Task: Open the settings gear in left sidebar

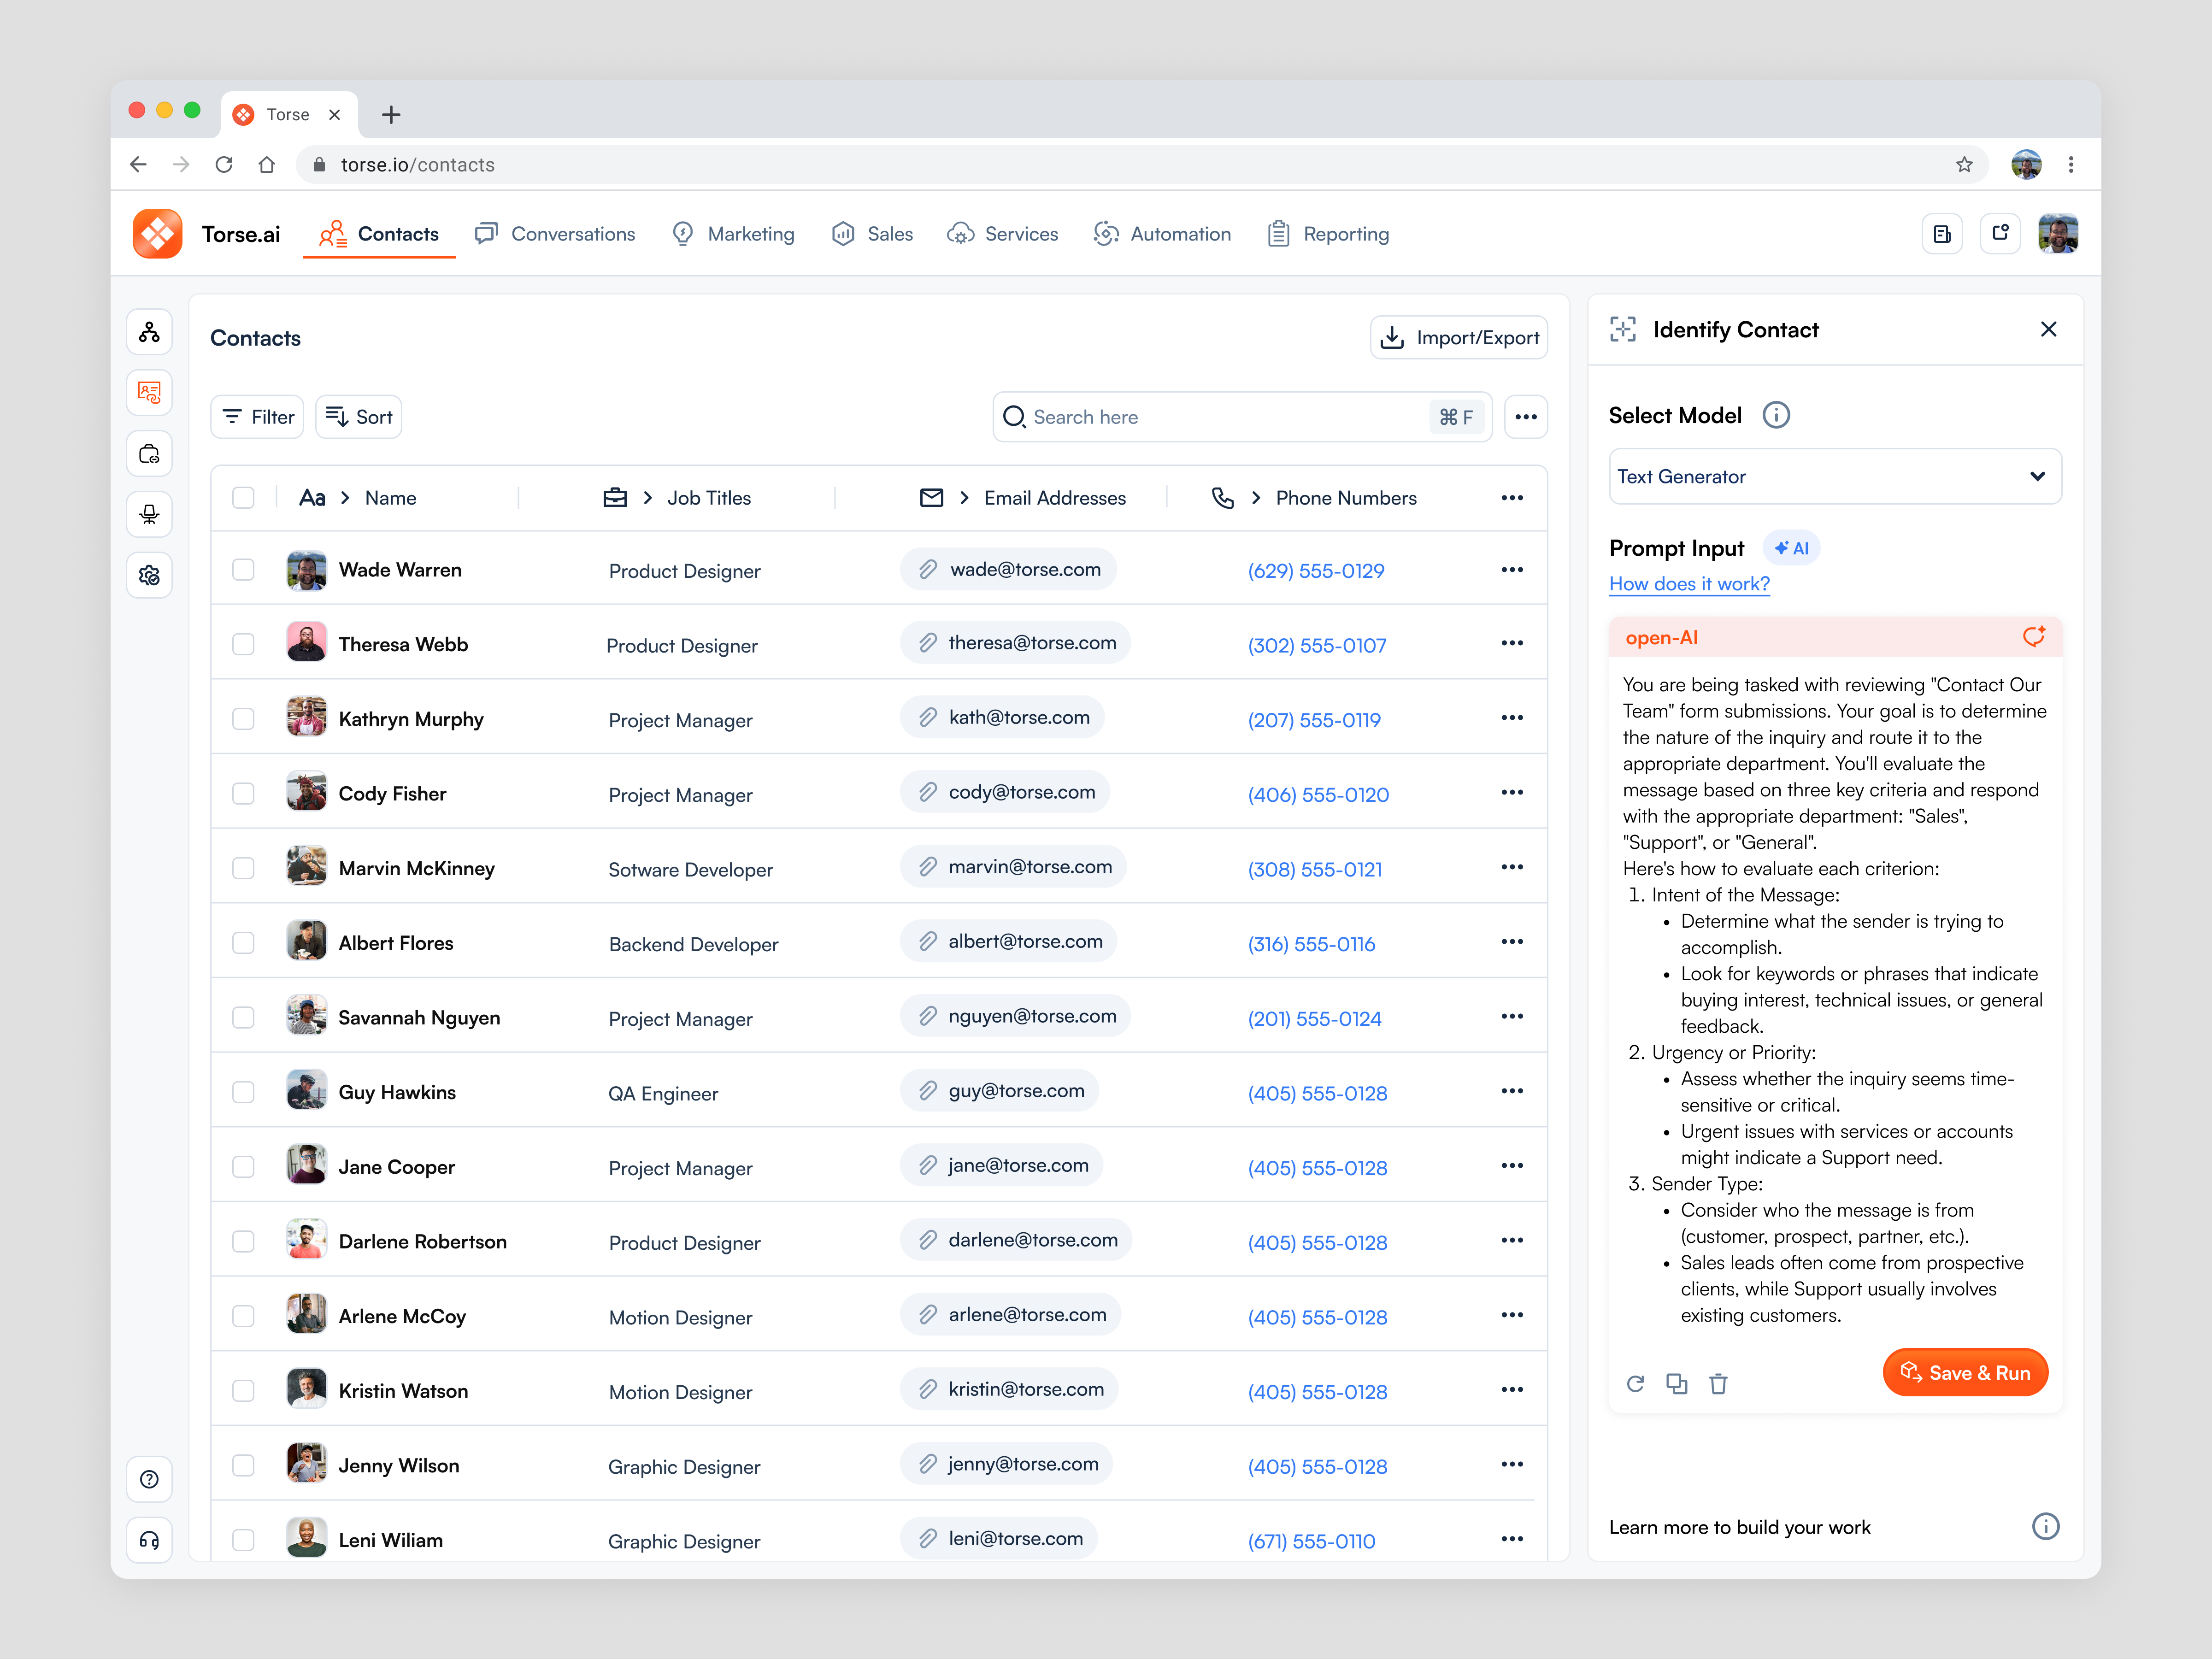Action: coord(149,575)
